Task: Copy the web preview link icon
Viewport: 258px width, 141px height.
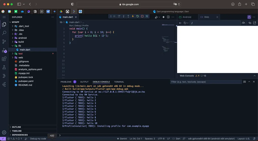Action: click(250, 23)
